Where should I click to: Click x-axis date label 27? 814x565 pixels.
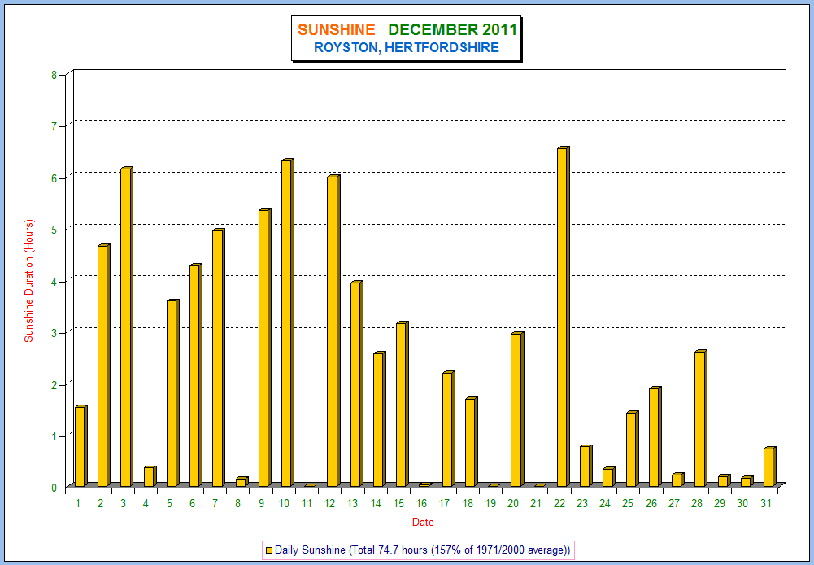click(674, 504)
